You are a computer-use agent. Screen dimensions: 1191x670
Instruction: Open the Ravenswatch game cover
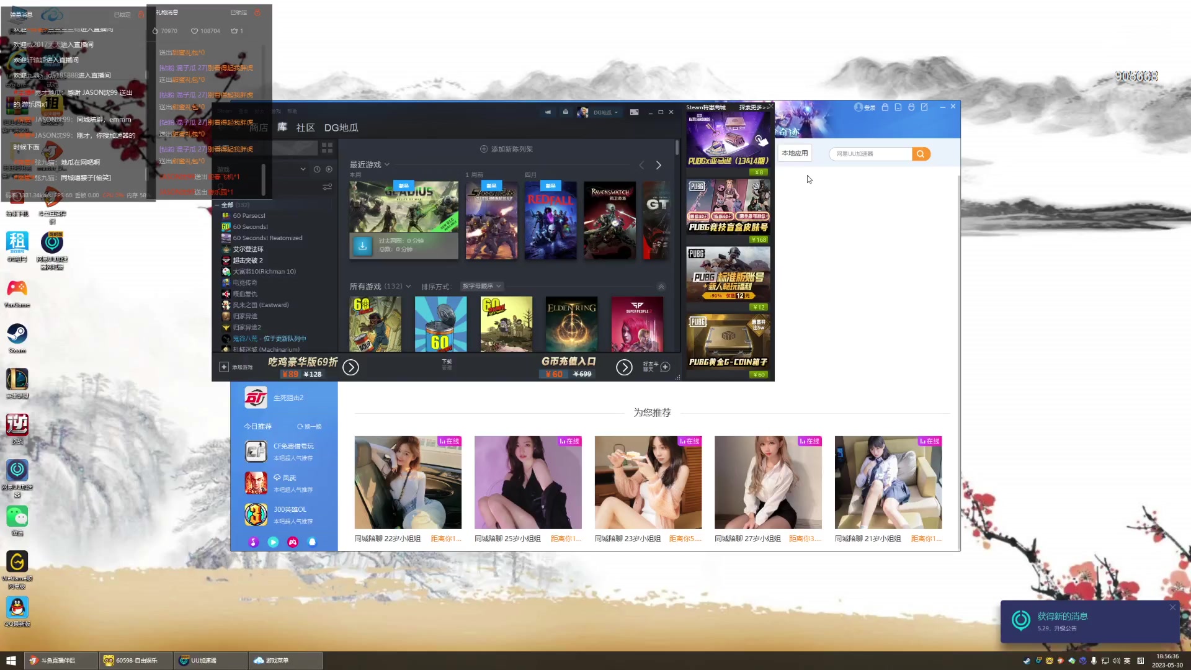[x=609, y=220]
